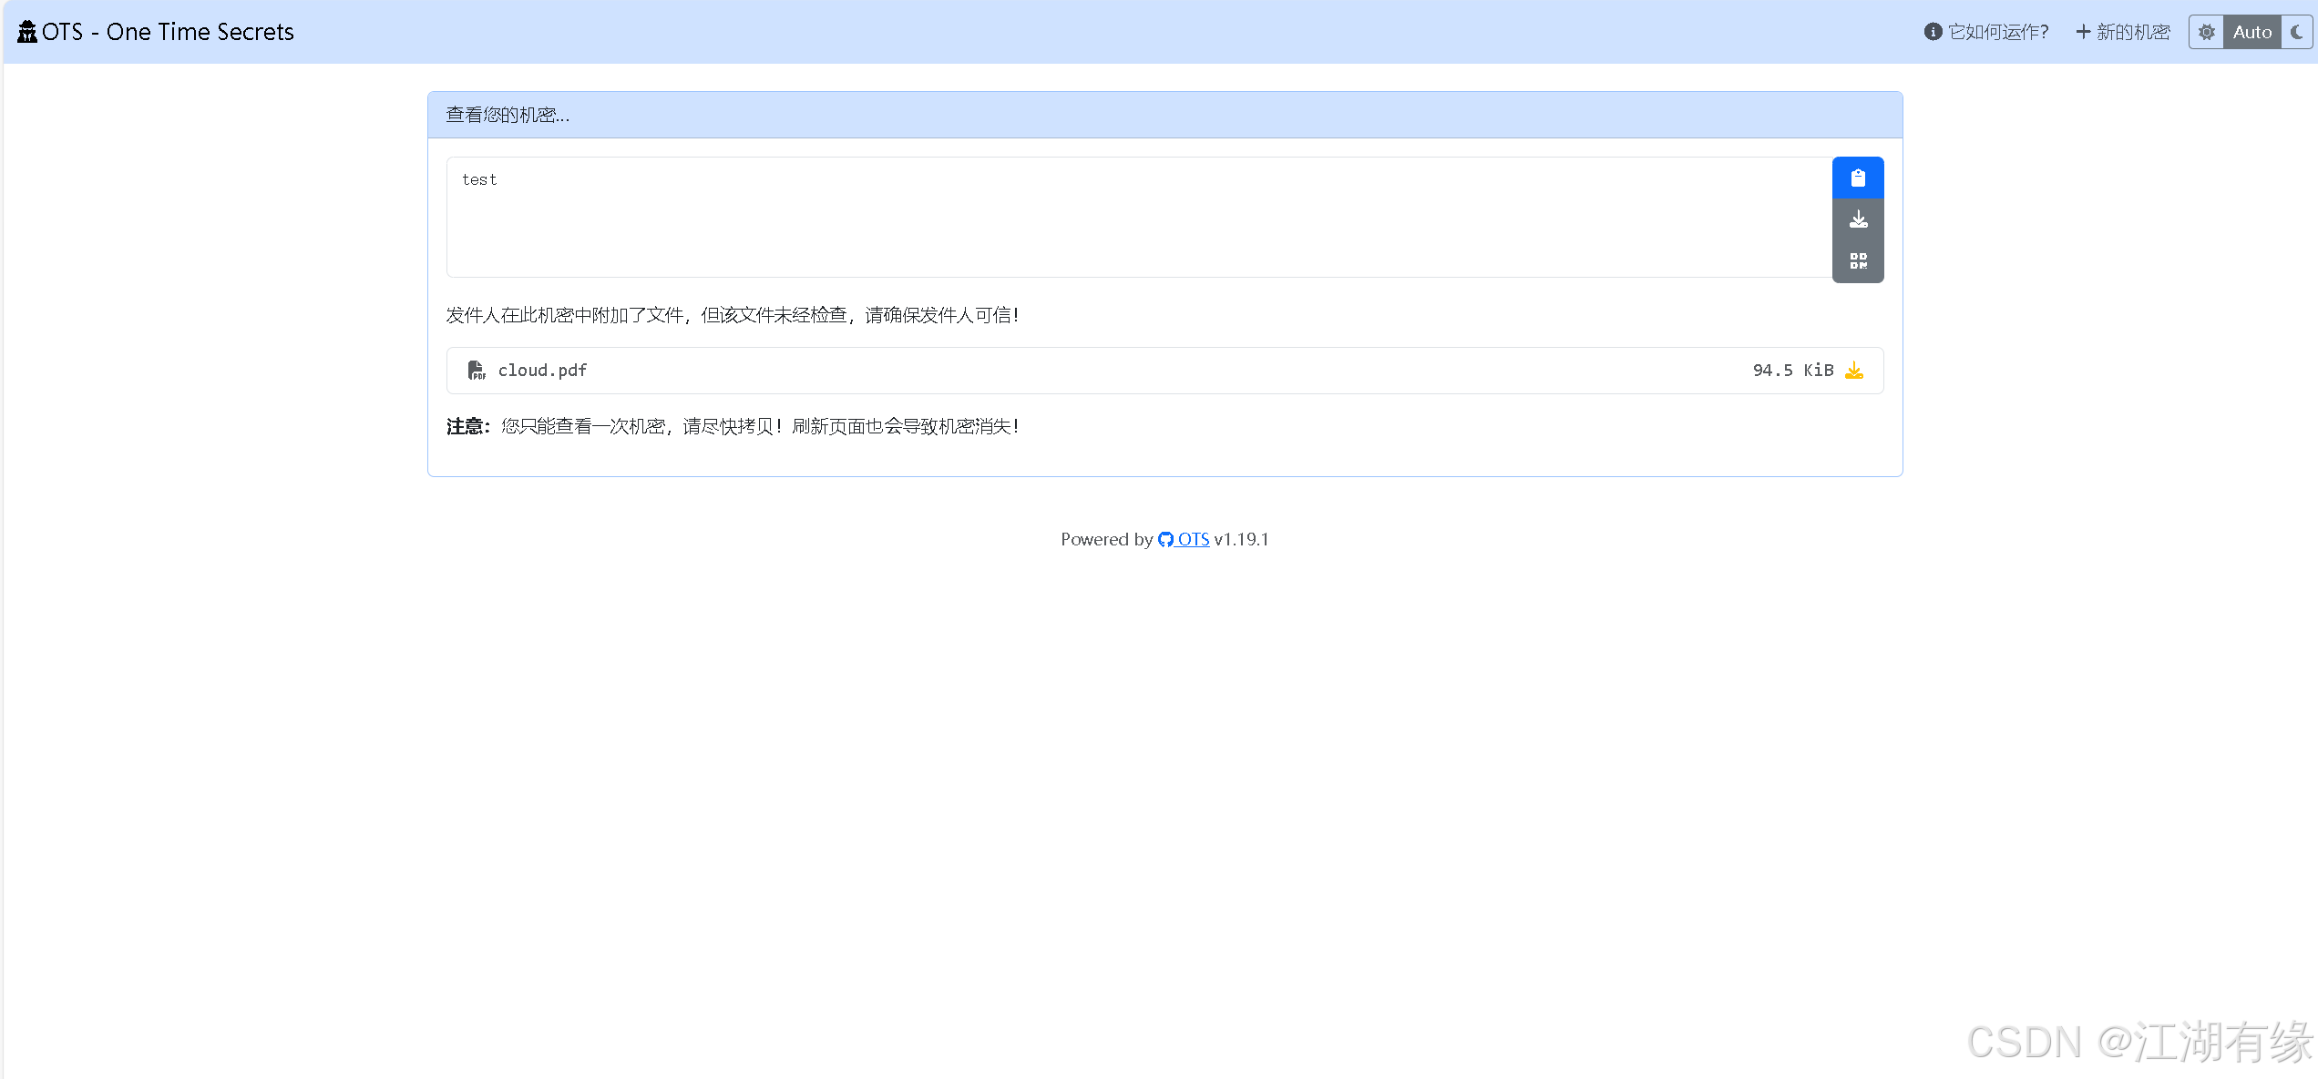Download the secret text as a file

click(x=1858, y=219)
